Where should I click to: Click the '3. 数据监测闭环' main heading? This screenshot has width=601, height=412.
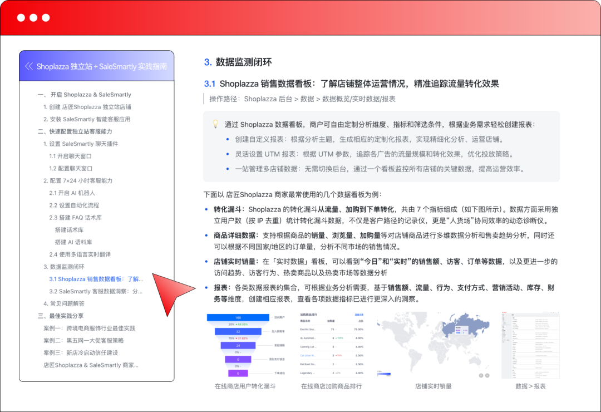pos(238,62)
